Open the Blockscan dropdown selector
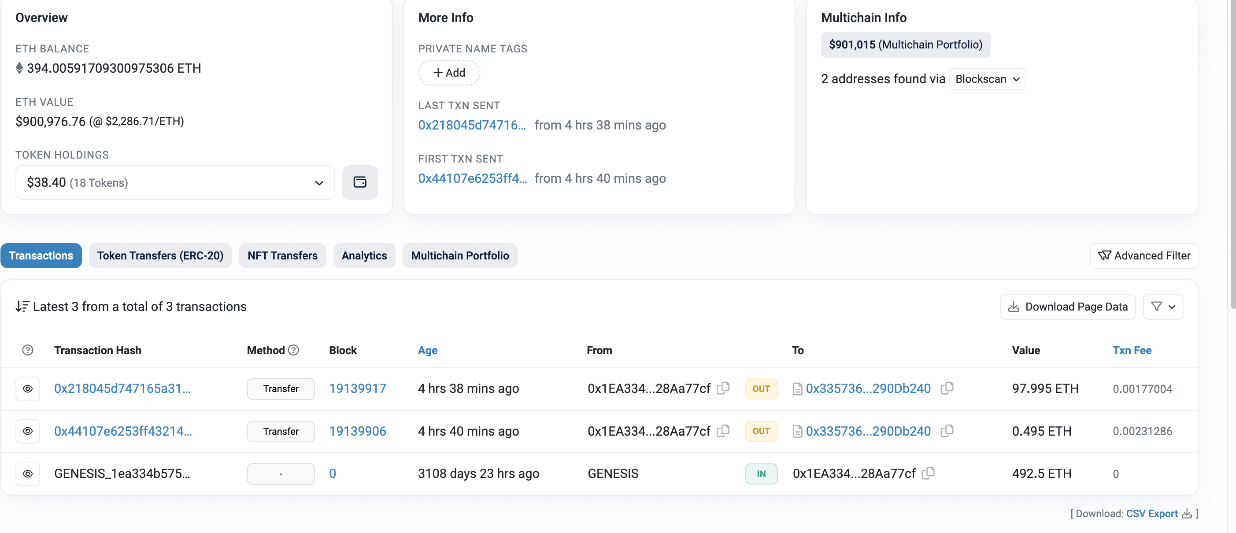Image resolution: width=1236 pixels, height=533 pixels. coord(987,79)
